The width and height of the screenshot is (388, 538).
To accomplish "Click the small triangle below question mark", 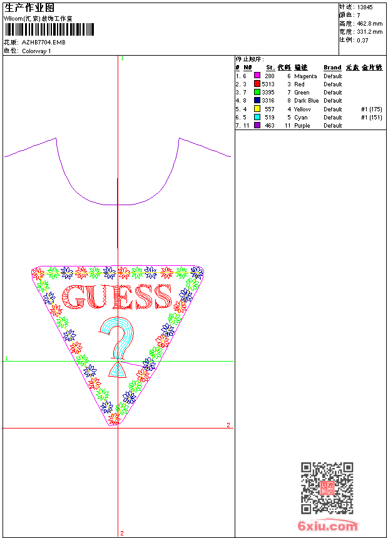I will (x=118, y=370).
